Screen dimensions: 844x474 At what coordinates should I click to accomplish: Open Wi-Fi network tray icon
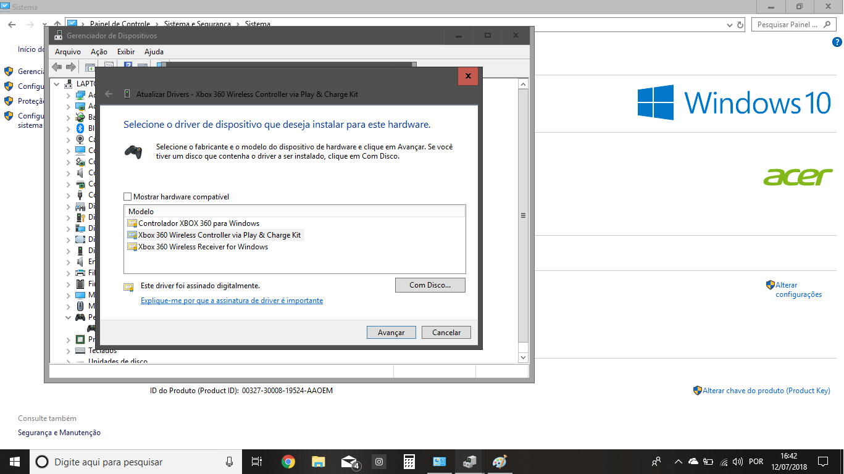tap(723, 462)
